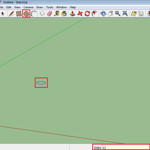The image size is (150, 150).
Task: Select the Rotate tool
Action: tap(87, 13)
